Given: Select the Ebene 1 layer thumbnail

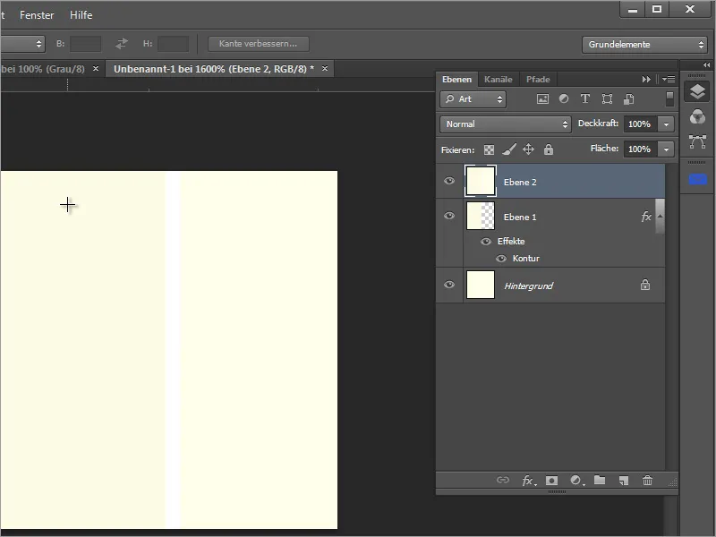Looking at the screenshot, I should tap(481, 216).
